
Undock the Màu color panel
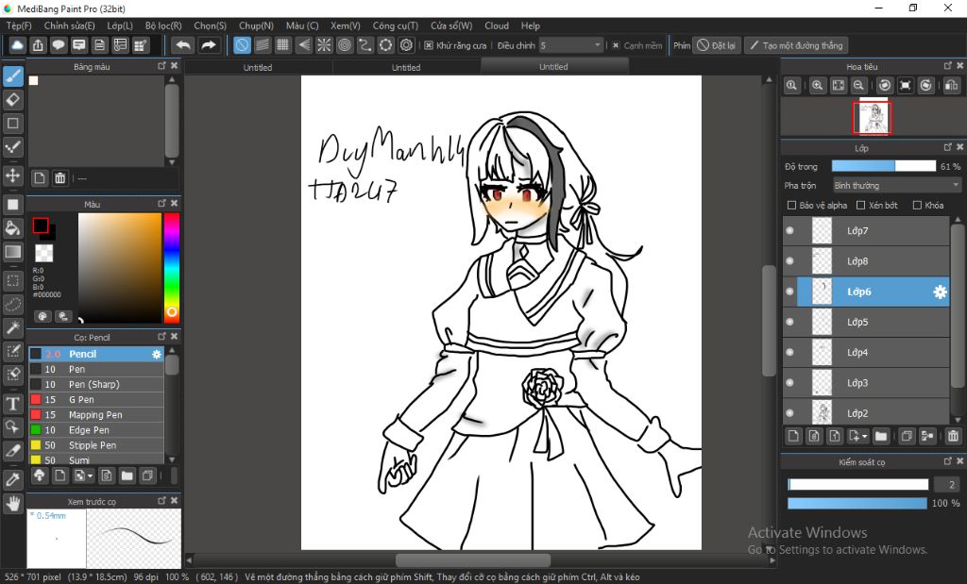click(161, 203)
